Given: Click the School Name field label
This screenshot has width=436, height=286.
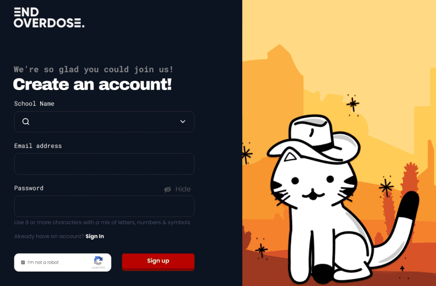Looking at the screenshot, I should (x=34, y=103).
